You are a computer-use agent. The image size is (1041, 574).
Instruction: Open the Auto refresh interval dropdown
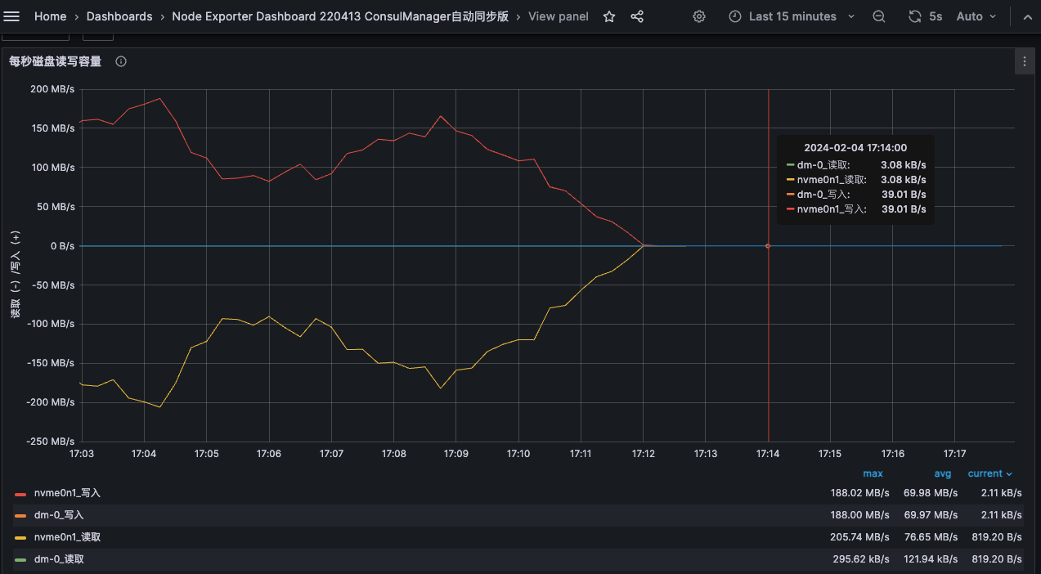(x=976, y=16)
